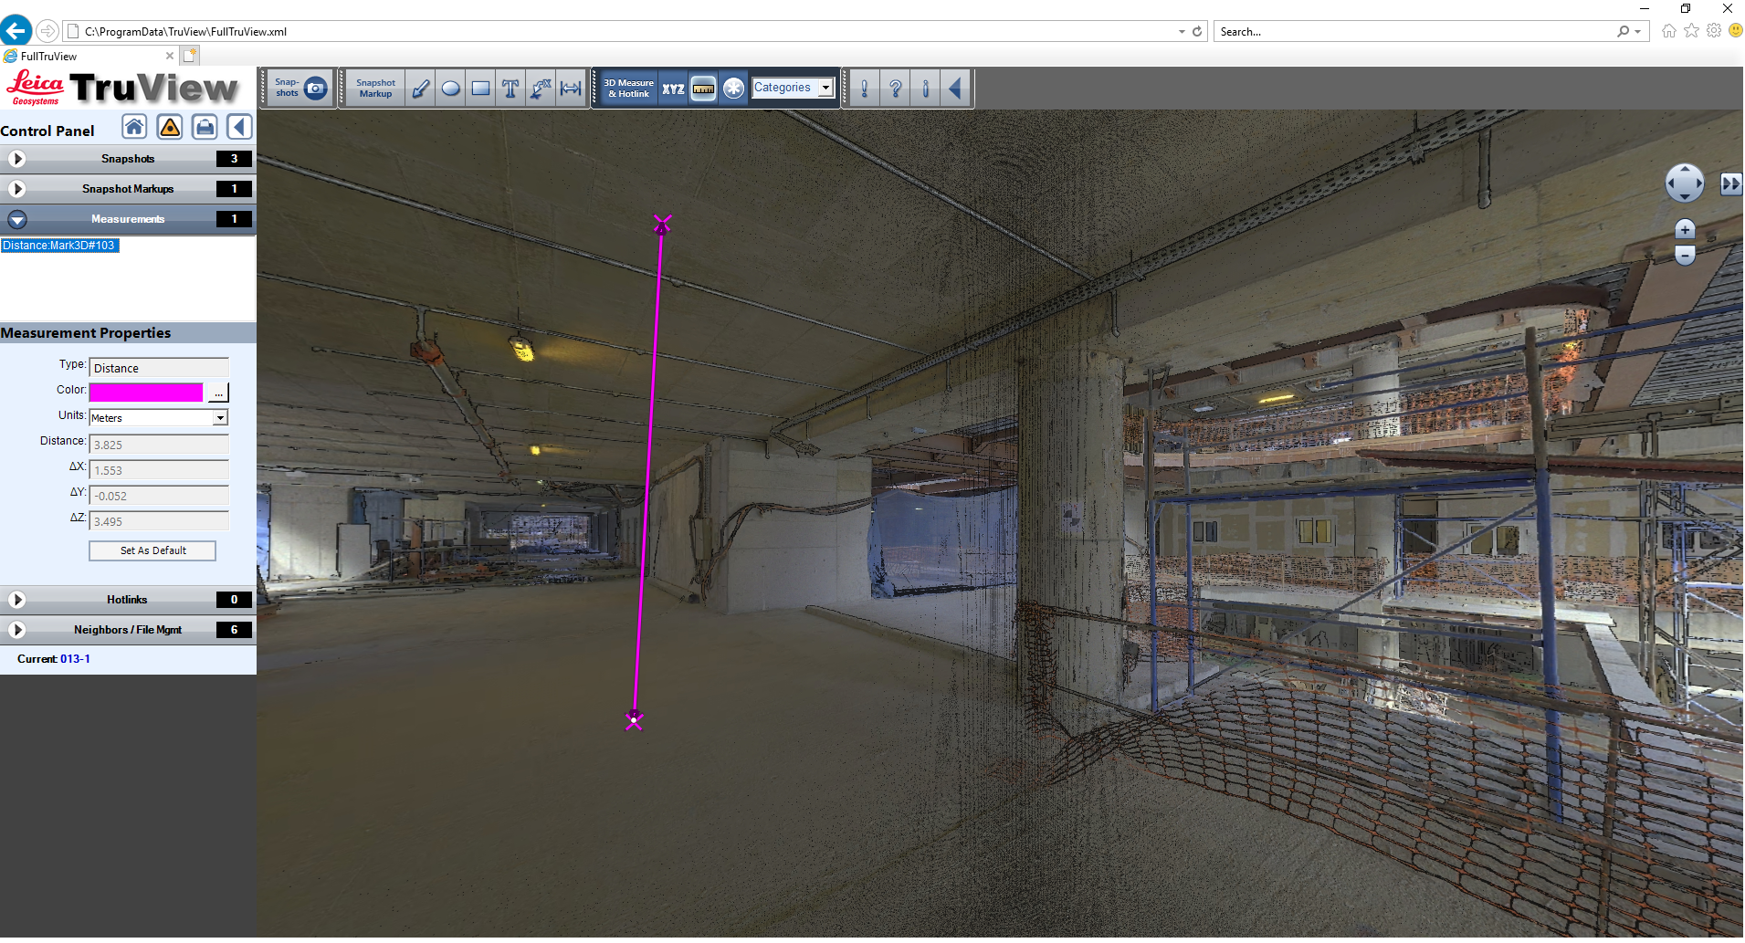Click the Control Panel print icon
The height and width of the screenshot is (943, 1745).
pos(205,127)
